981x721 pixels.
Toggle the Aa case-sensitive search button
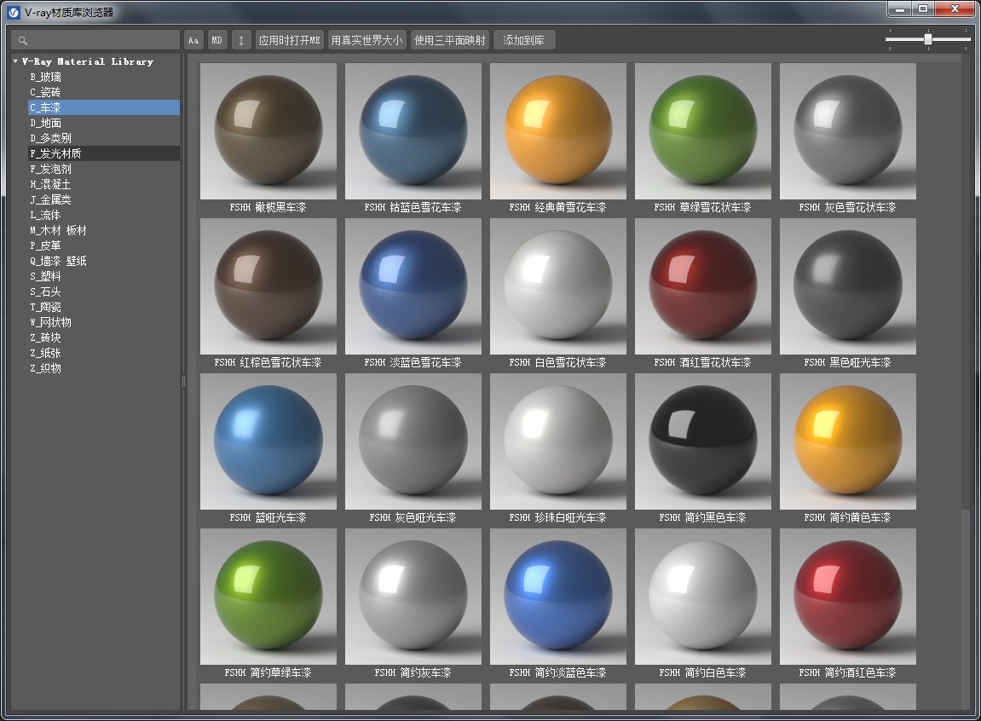[x=193, y=40]
